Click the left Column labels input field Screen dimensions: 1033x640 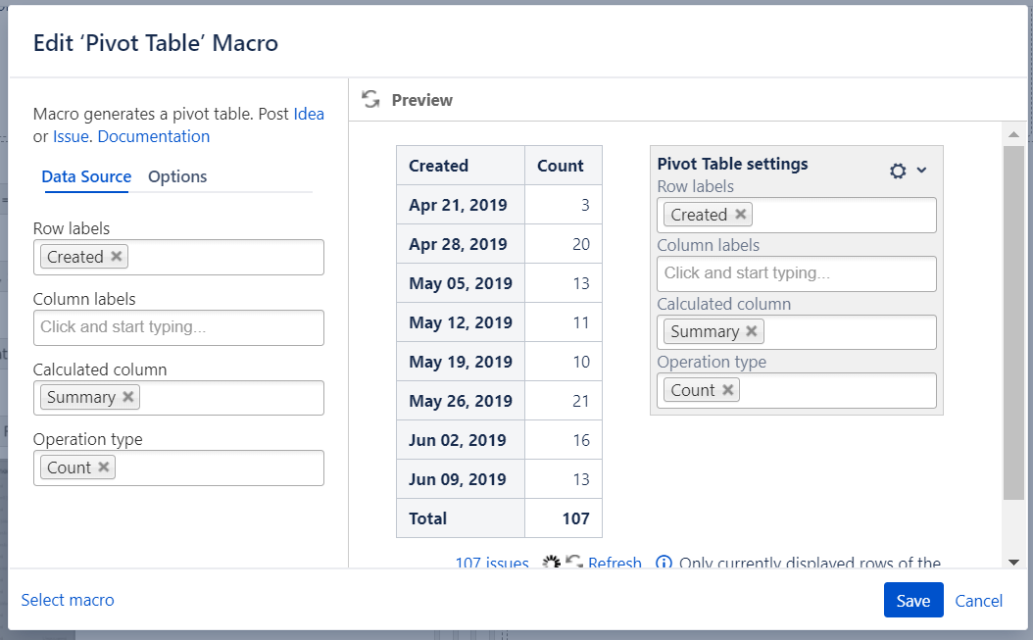[178, 327]
